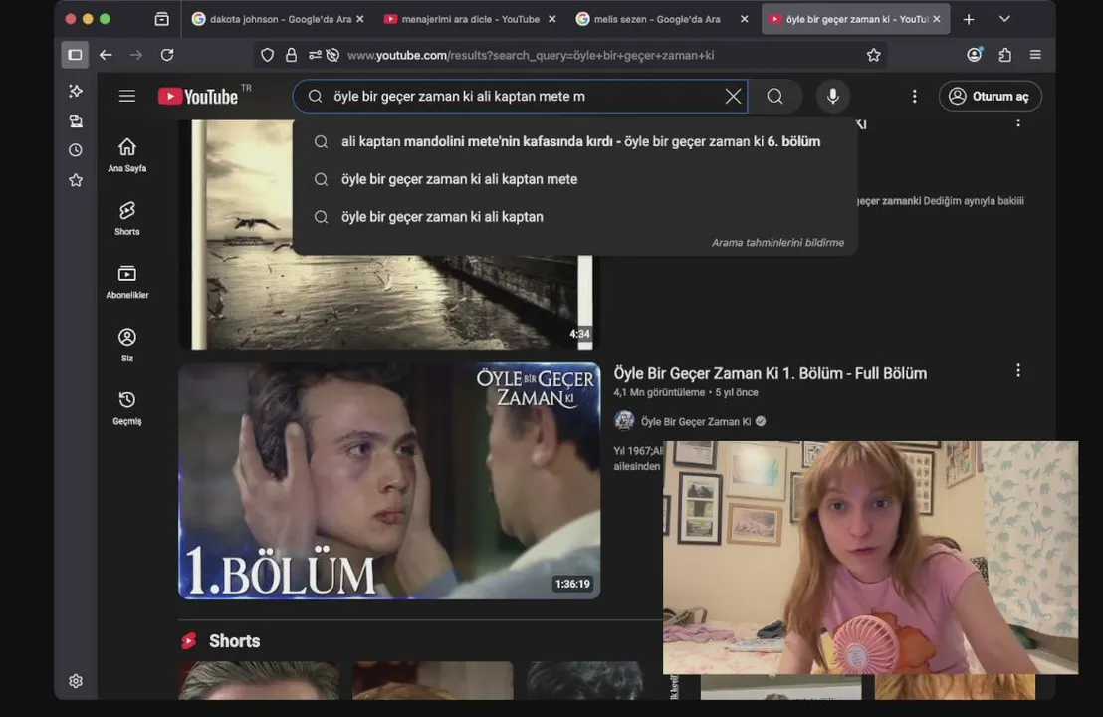Reload the current page

(x=166, y=55)
